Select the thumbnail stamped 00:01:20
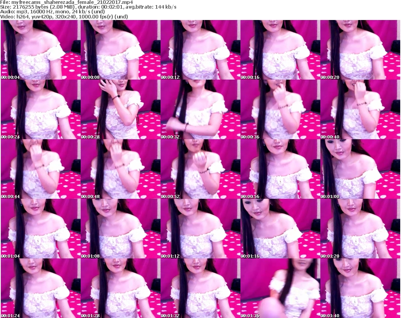 (x=360, y=229)
